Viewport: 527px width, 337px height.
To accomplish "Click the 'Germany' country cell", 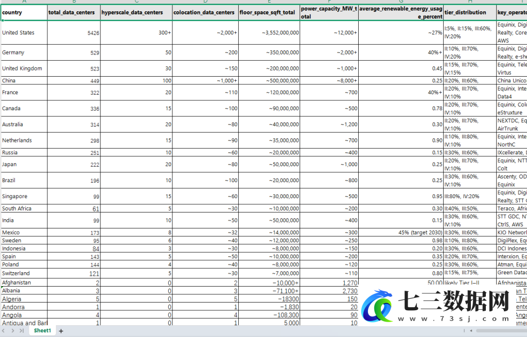I will (x=24, y=52).
